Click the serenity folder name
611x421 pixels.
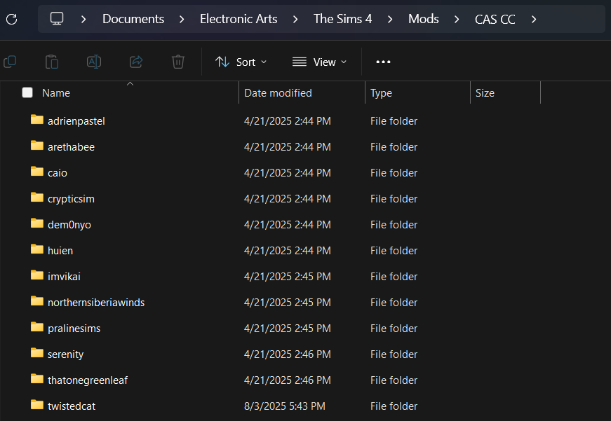coord(65,354)
